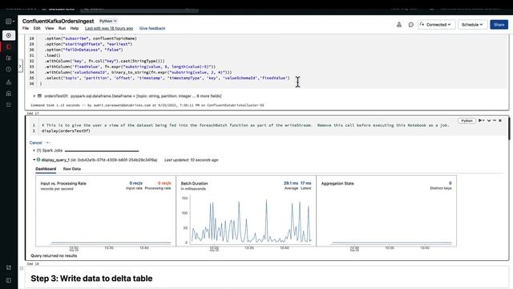Click the display(ordersTestDf) code line

tap(66, 131)
